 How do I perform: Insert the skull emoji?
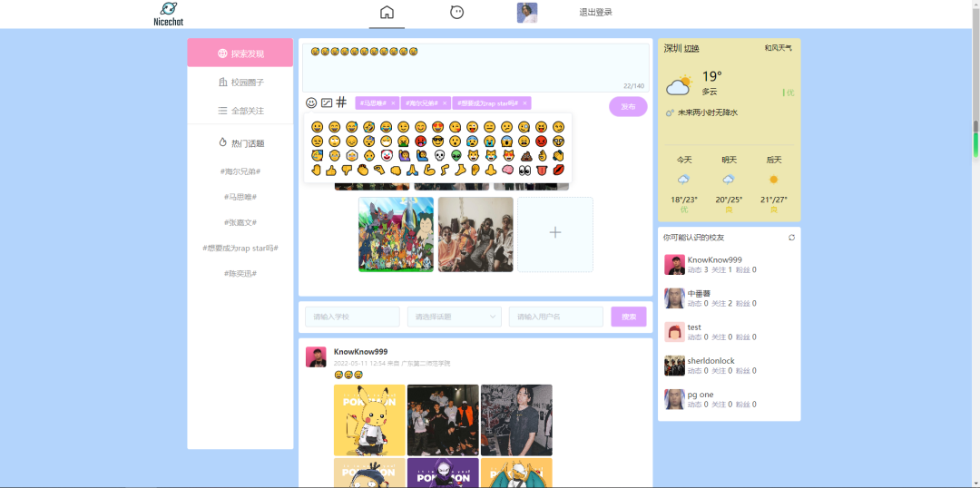[x=439, y=156]
